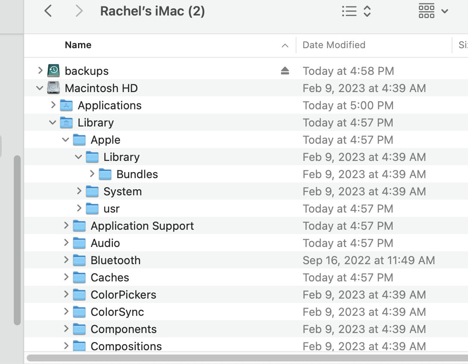Click the horizontal scrollbar at bottom
This screenshot has width=468, height=364.
246,358
